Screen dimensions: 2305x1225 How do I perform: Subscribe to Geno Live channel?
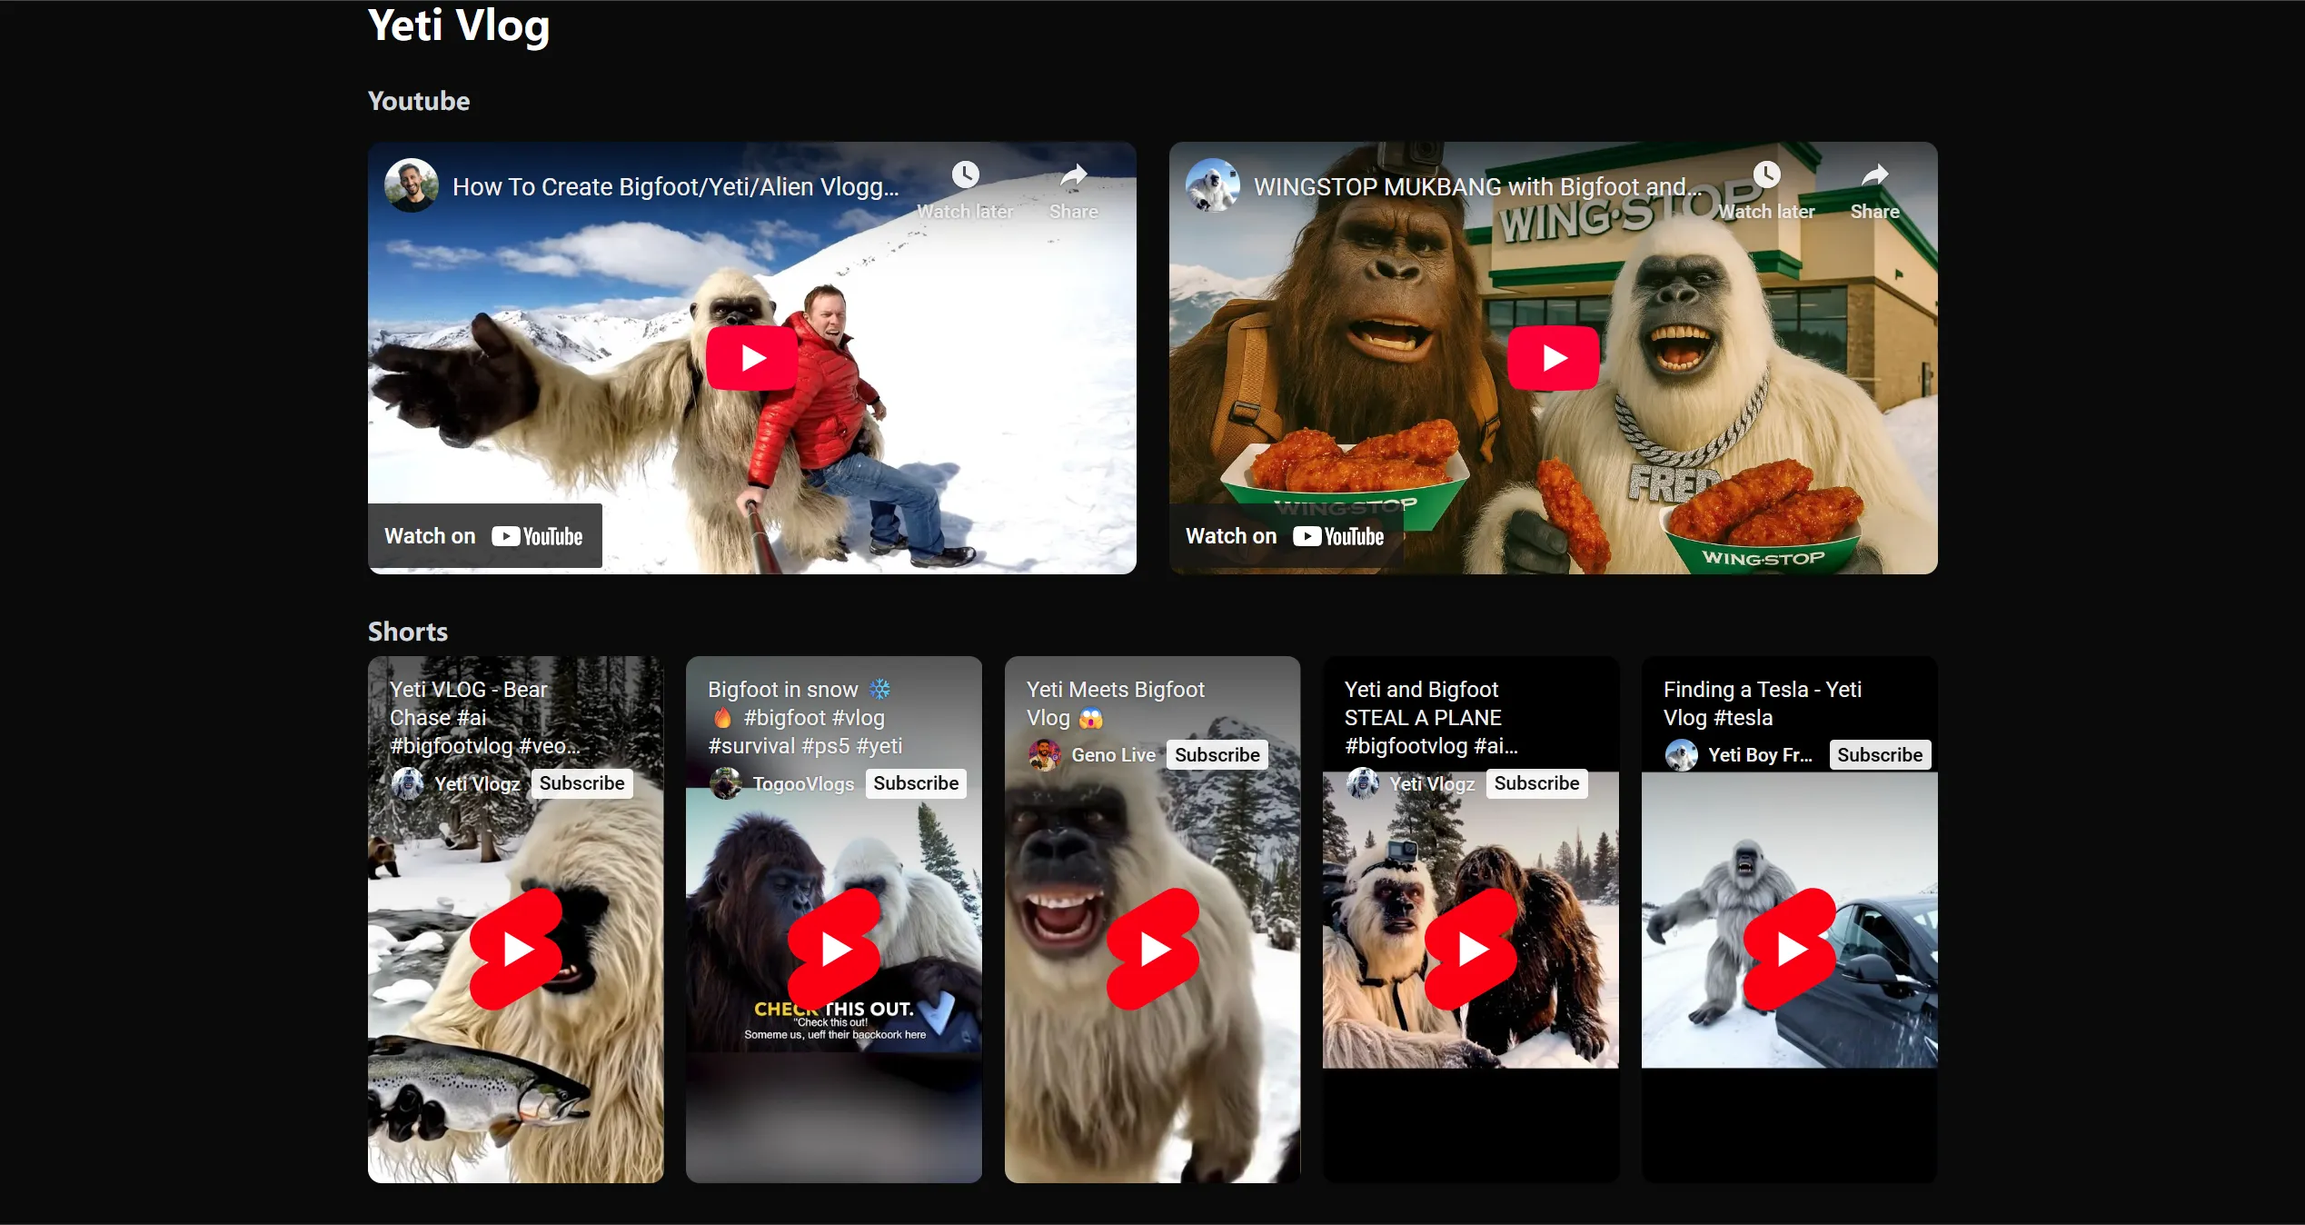[1217, 755]
